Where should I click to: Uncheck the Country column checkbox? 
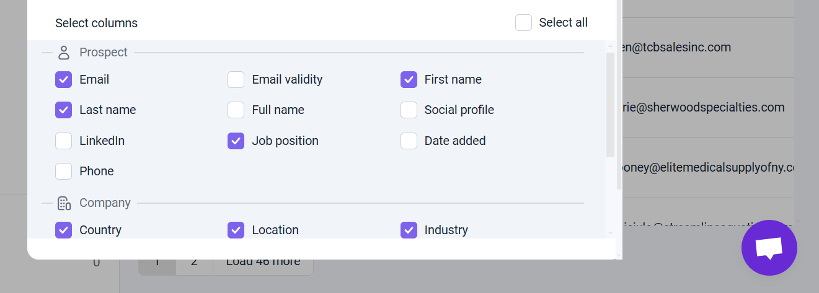click(63, 230)
